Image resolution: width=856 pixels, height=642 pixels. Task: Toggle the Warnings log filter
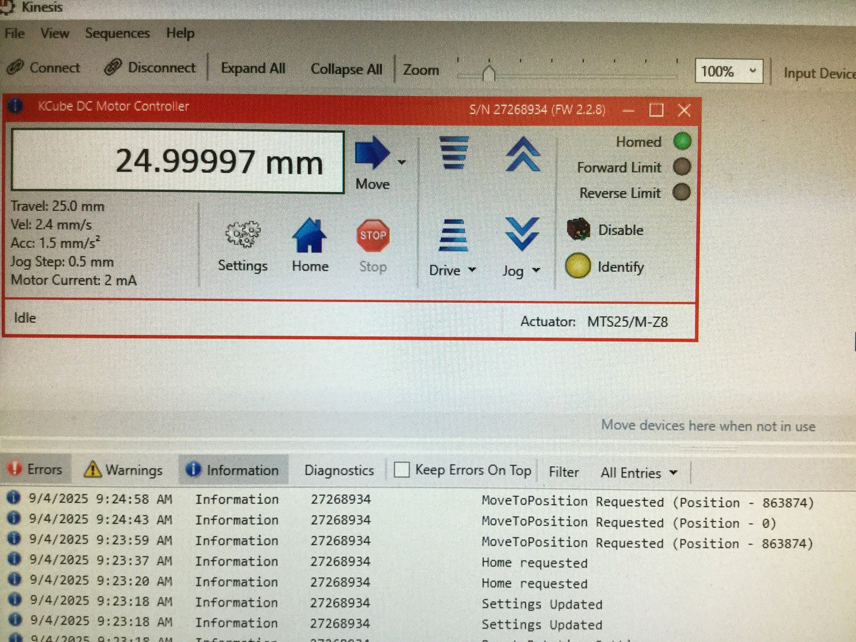(x=123, y=470)
